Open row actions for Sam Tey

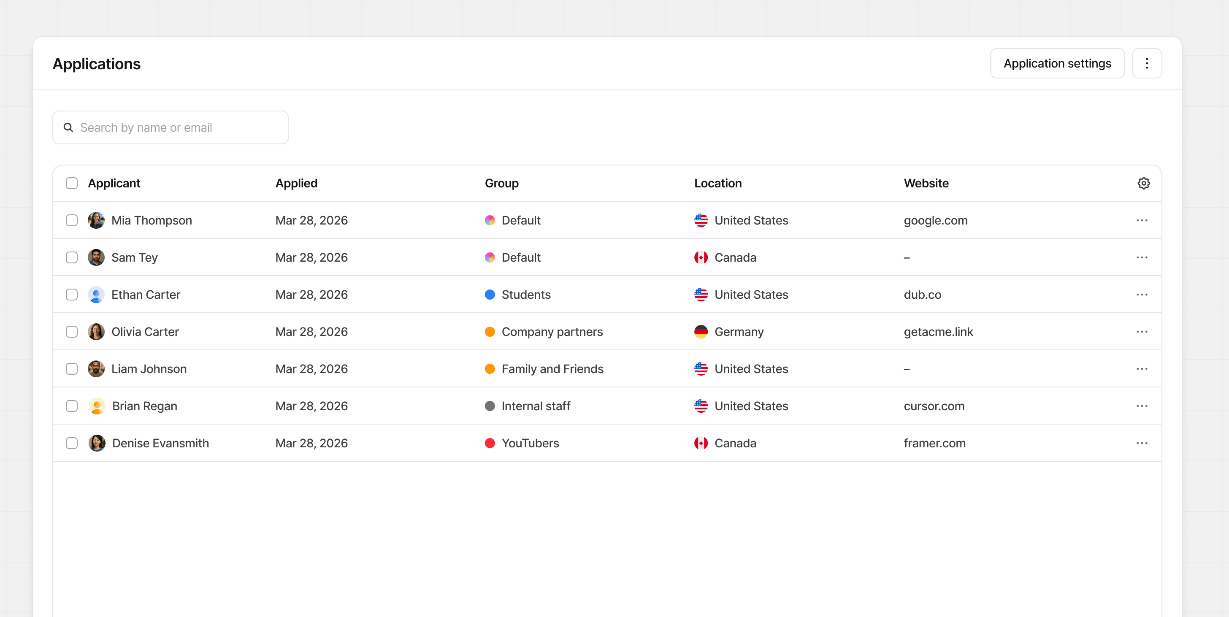tap(1142, 258)
